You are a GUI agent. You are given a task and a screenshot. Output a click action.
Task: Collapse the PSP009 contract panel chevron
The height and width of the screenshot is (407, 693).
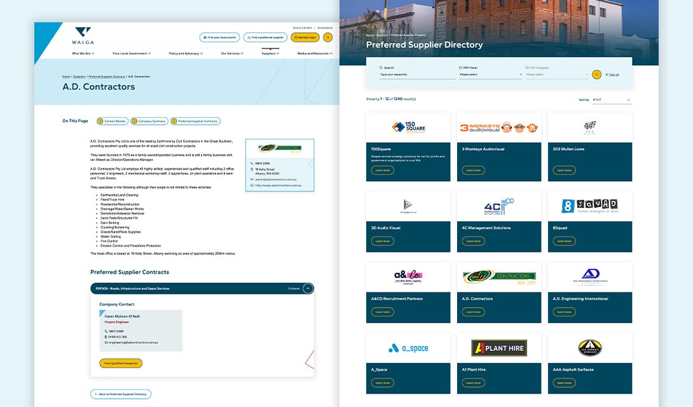tap(308, 289)
